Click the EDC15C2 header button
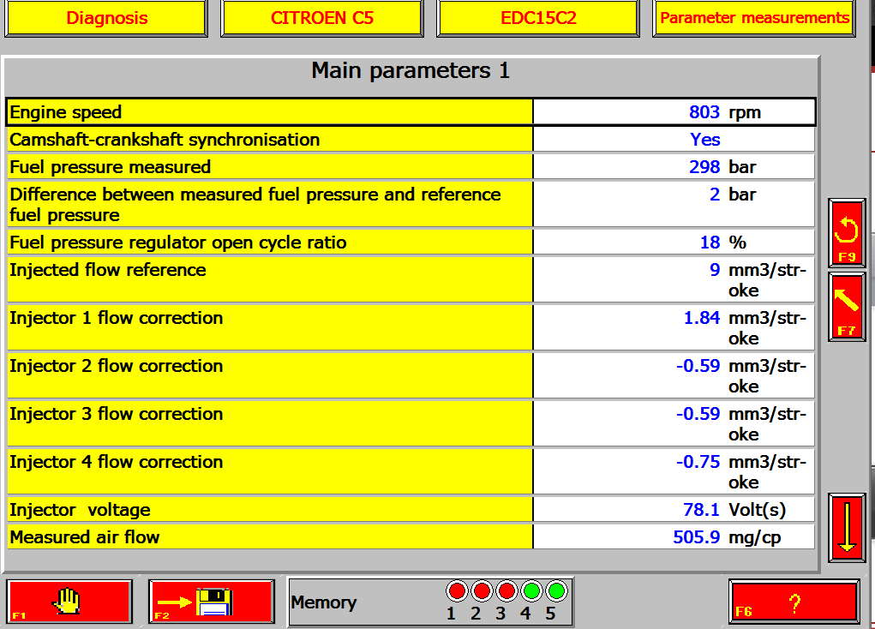The height and width of the screenshot is (629, 875). pyautogui.click(x=538, y=18)
